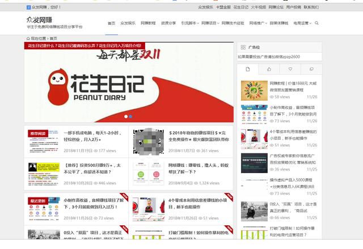Open sidebar article 0投入“双赢”项目
Viewport: 363px width, 249px height.
293,208
